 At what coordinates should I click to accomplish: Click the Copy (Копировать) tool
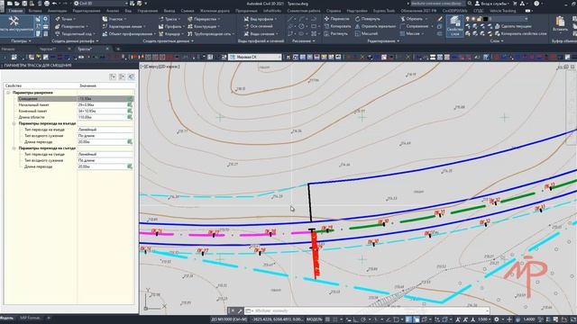tap(337, 26)
